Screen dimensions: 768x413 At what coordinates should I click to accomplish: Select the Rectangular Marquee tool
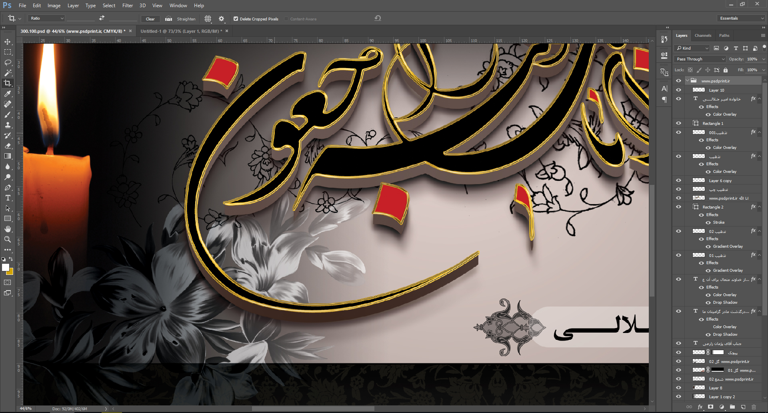click(8, 52)
